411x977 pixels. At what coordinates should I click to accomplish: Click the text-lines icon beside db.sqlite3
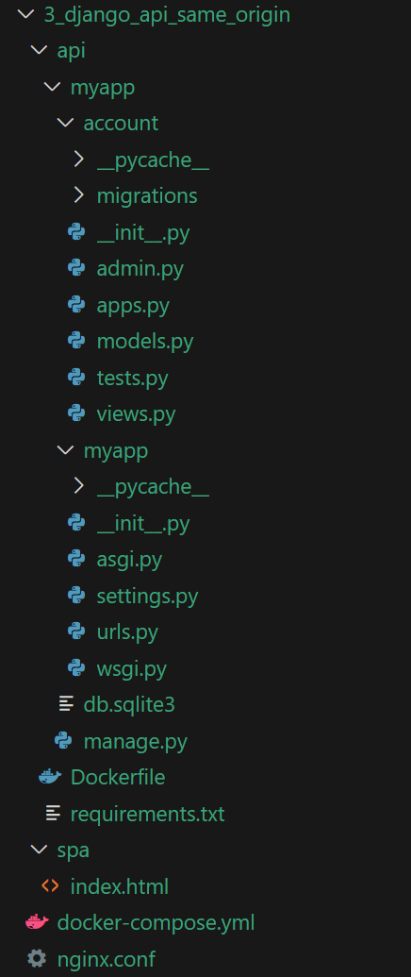pyautogui.click(x=66, y=704)
